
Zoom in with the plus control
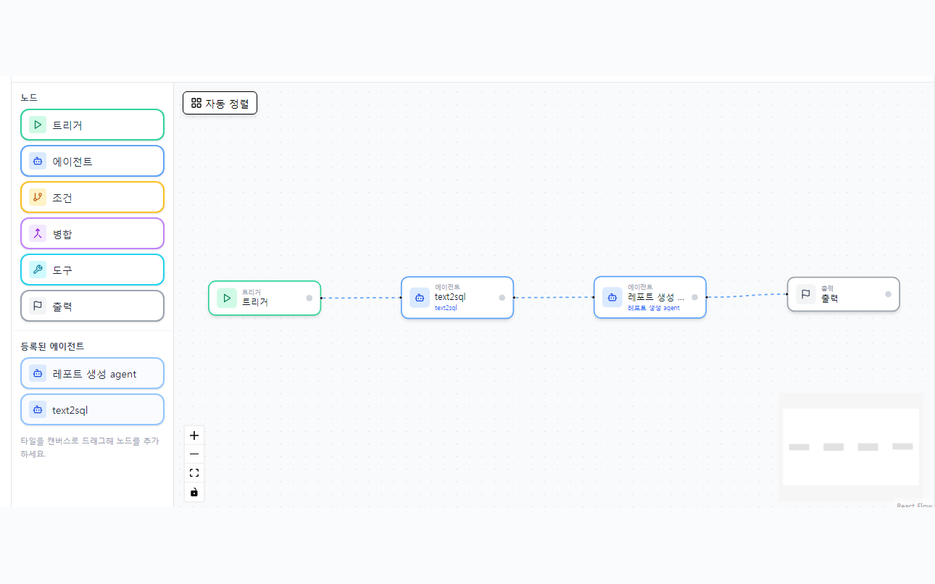[x=194, y=435]
